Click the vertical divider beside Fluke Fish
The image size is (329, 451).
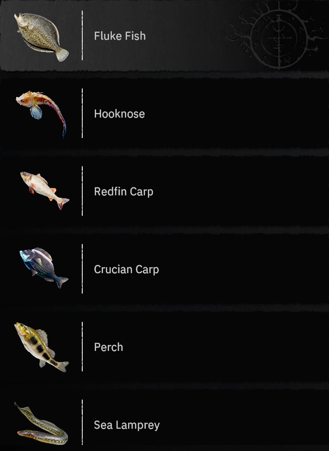82,35
